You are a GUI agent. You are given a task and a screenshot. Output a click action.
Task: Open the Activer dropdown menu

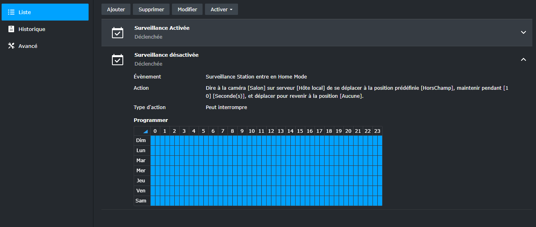click(221, 9)
